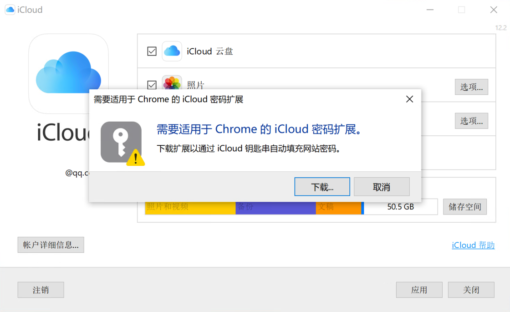Click the 下载 button to download the extension
This screenshot has height=312, width=510.
(x=322, y=186)
